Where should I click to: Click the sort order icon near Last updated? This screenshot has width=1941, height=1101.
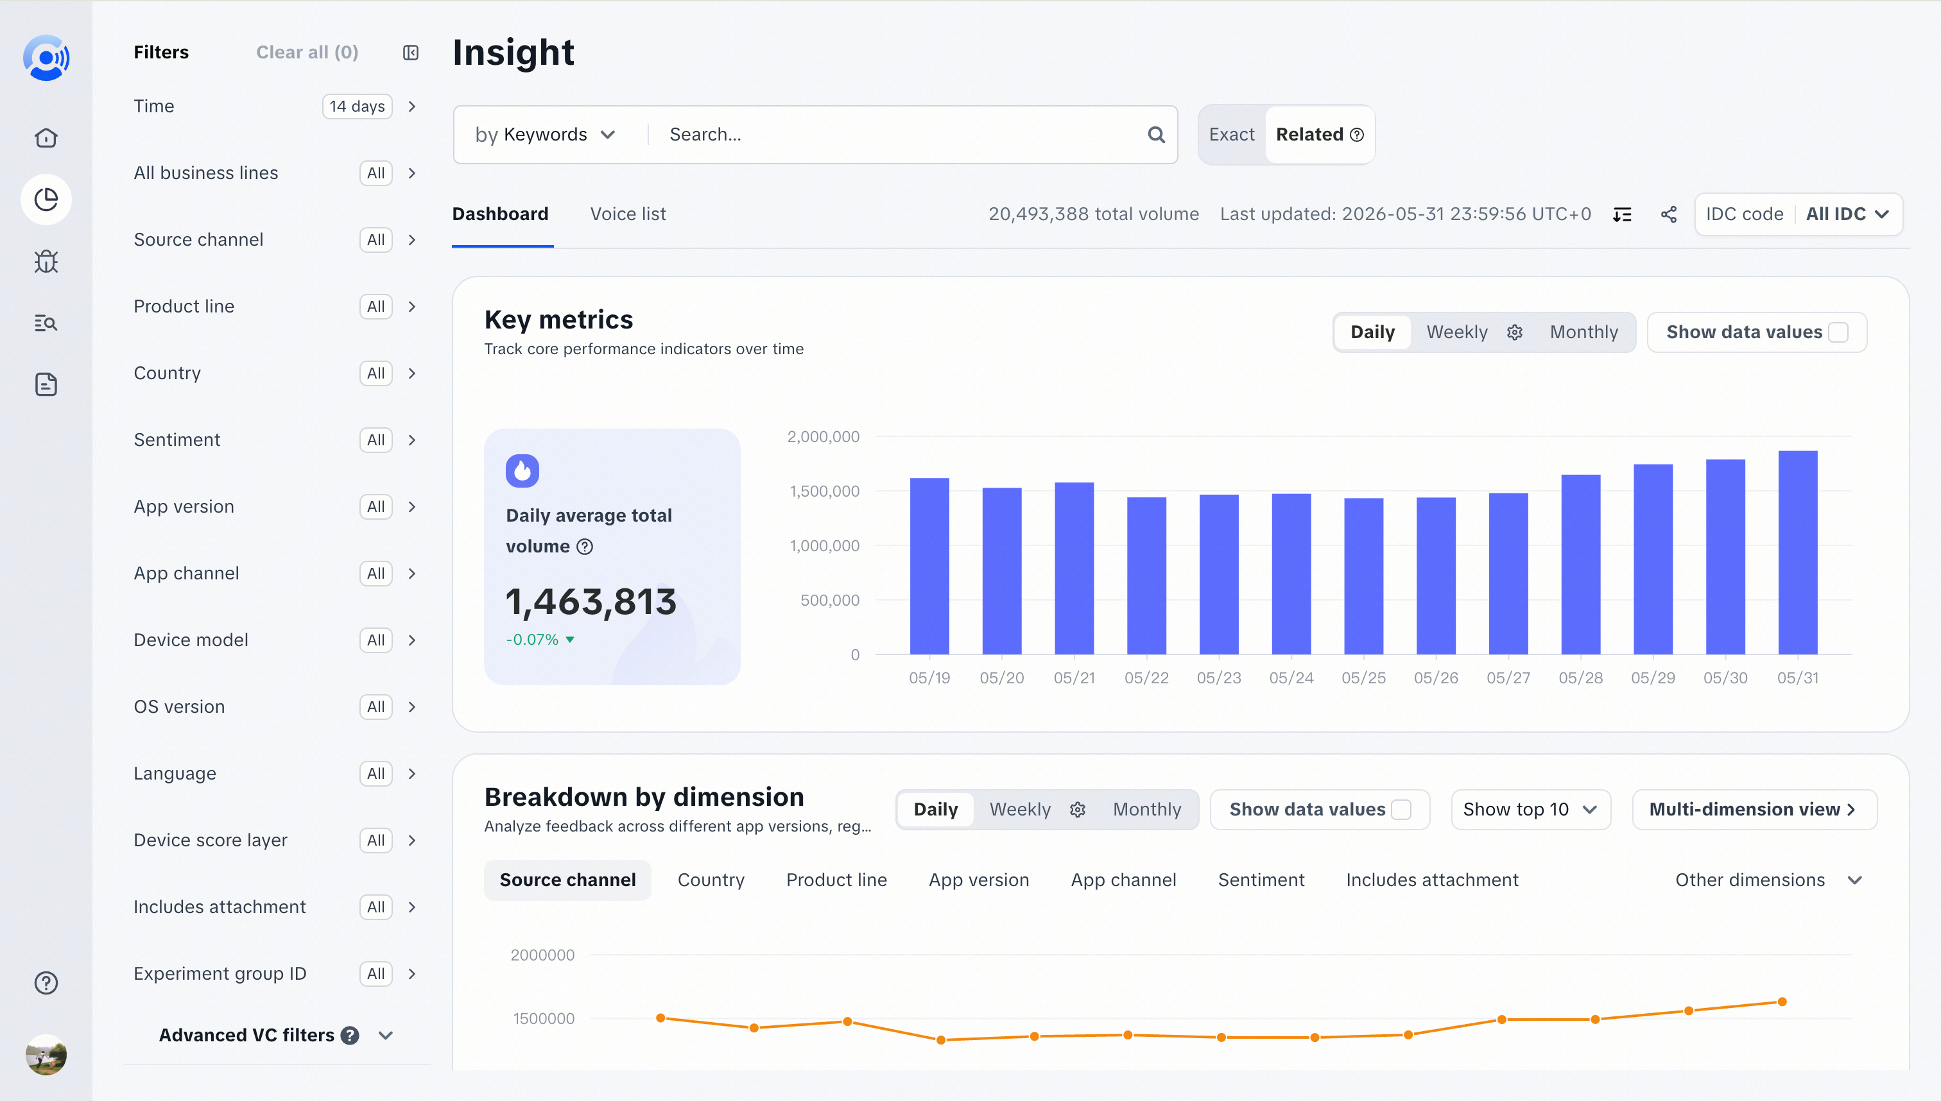1622,214
